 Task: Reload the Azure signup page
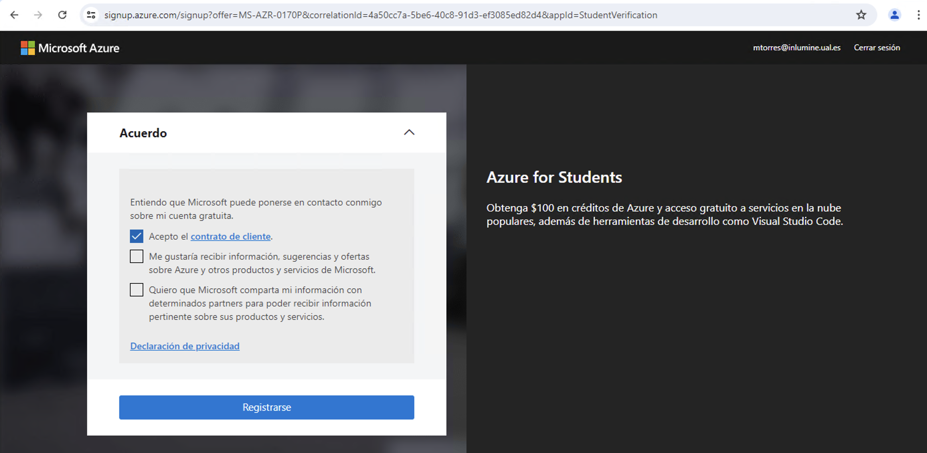tap(62, 15)
